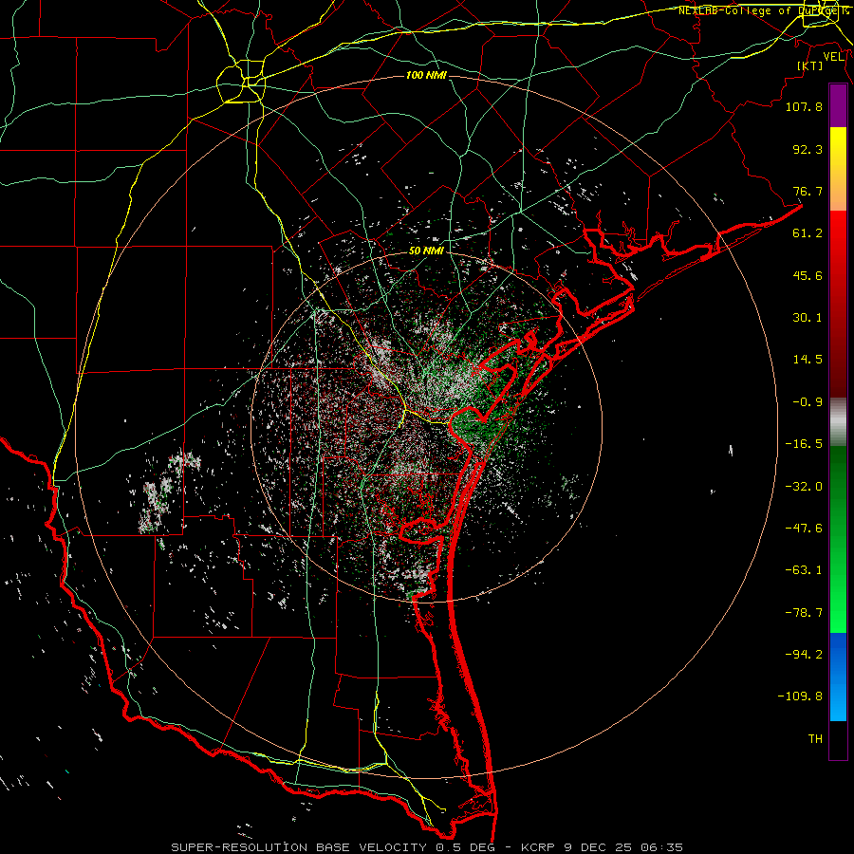Click the -78.7 velocity scale value

804,613
